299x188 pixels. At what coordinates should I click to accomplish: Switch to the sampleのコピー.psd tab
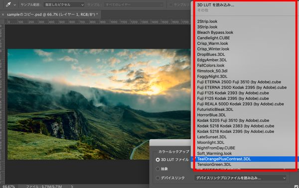(x=52, y=14)
